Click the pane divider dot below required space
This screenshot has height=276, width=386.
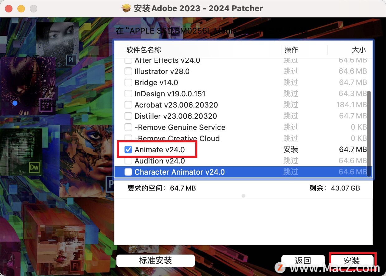click(243, 196)
